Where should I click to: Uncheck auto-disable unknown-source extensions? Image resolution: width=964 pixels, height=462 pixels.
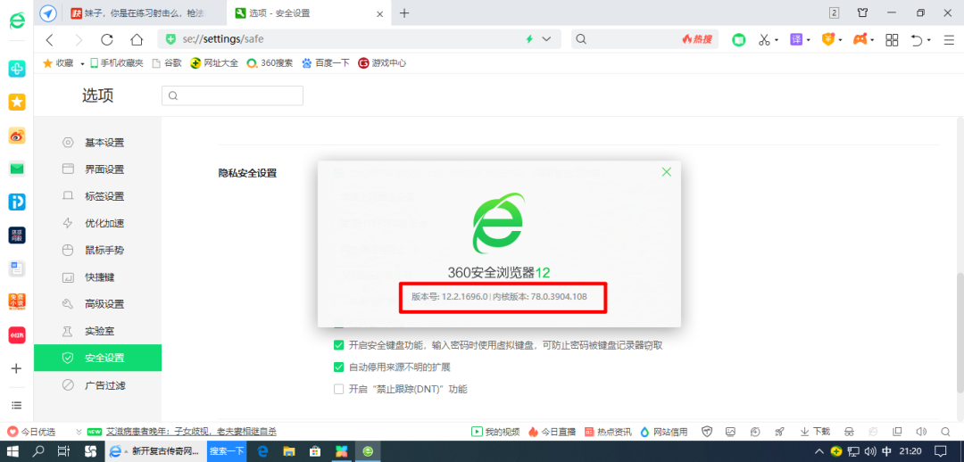pos(338,367)
